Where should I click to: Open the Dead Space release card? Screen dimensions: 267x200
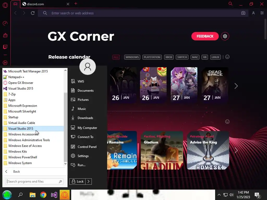point(215,85)
